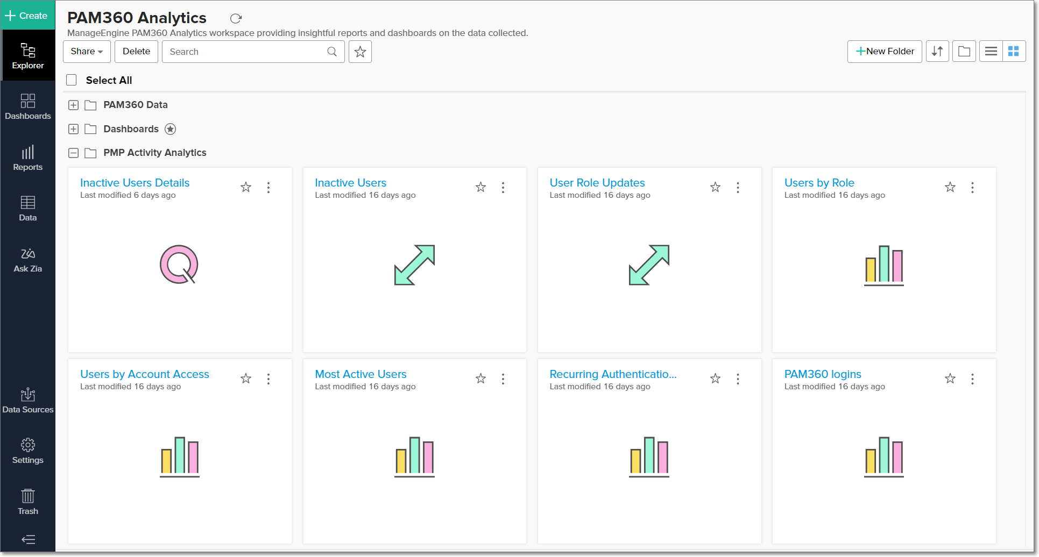The width and height of the screenshot is (1039, 557).
Task: Open the Reports sidebar tab
Action: point(28,158)
